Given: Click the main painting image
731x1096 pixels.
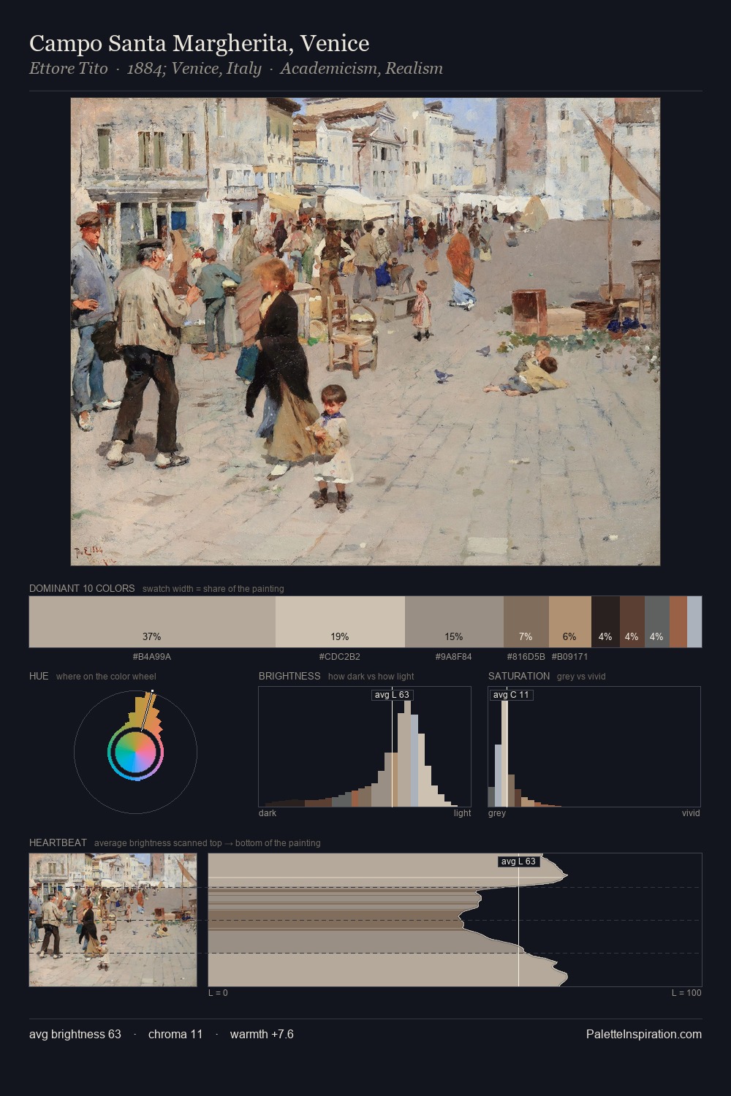Looking at the screenshot, I should (x=365, y=332).
